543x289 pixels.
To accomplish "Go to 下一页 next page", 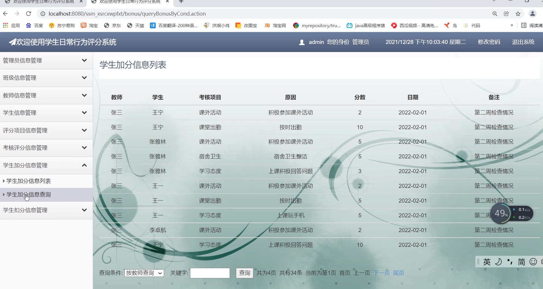I will [382, 273].
